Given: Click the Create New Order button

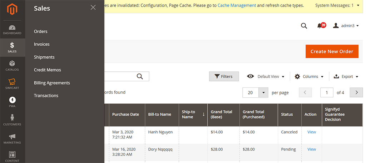Looking at the screenshot, I should tap(332, 51).
